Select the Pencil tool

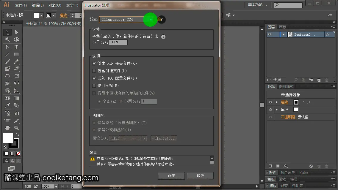click(16, 62)
